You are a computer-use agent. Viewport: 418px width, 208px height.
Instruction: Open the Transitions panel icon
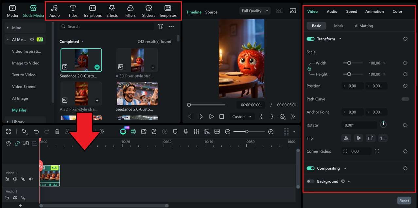(x=93, y=8)
